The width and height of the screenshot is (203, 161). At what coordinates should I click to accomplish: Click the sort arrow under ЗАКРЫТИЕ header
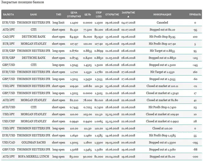pyautogui.click(x=128, y=17)
